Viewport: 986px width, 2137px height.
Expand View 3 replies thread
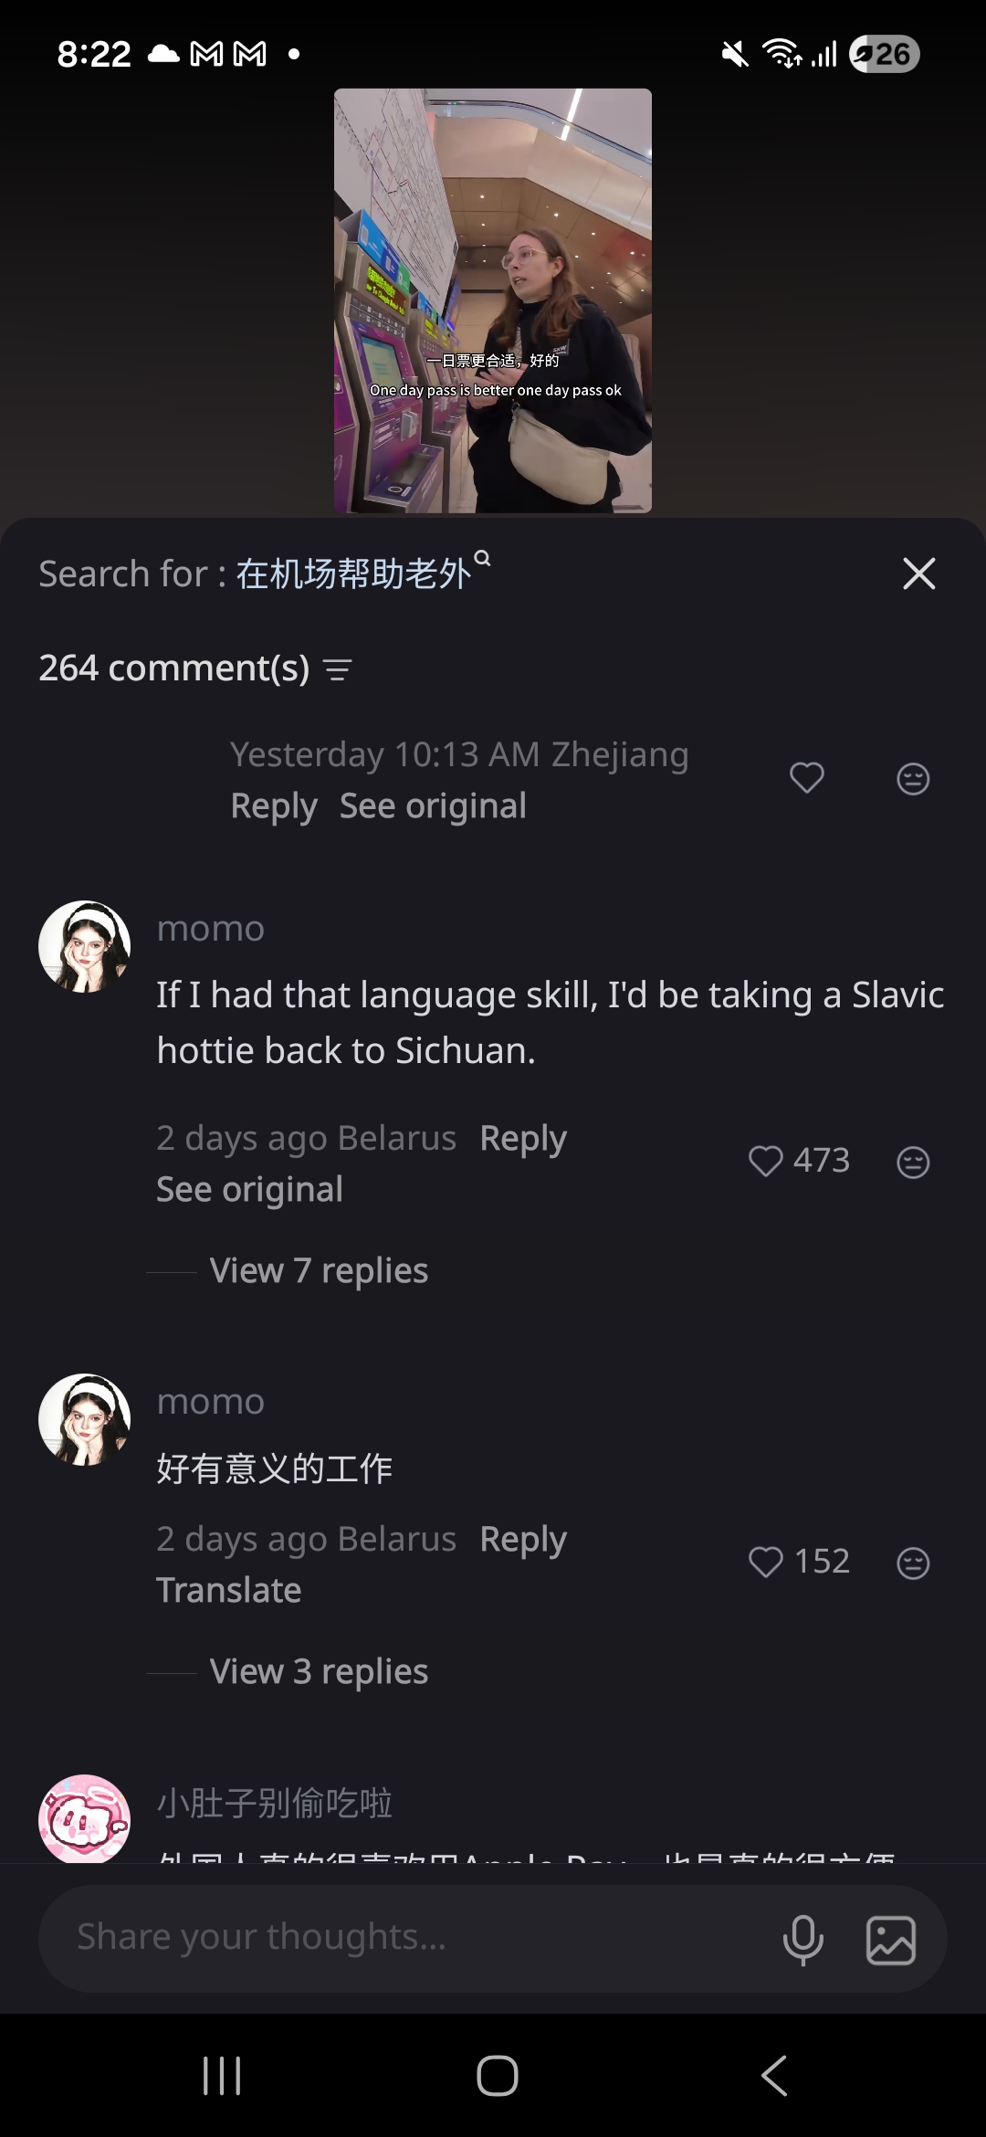pyautogui.click(x=318, y=1671)
